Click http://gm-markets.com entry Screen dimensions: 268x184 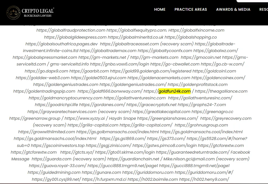click(154, 58)
